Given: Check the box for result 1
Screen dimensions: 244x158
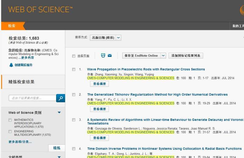Looking at the screenshot, I should point(74,69).
